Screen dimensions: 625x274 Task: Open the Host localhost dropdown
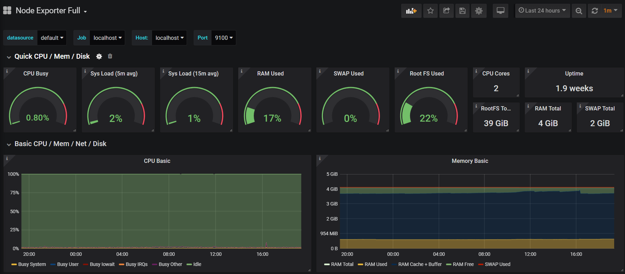[x=169, y=38]
